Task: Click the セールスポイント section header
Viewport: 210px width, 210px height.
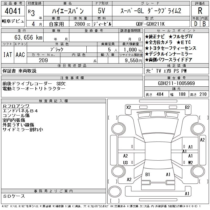Action: (x=176, y=31)
